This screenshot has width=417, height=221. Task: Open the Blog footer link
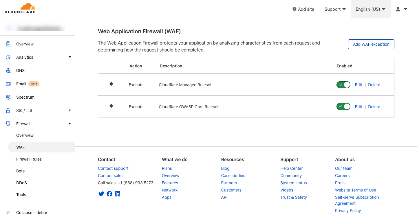pos(225,168)
